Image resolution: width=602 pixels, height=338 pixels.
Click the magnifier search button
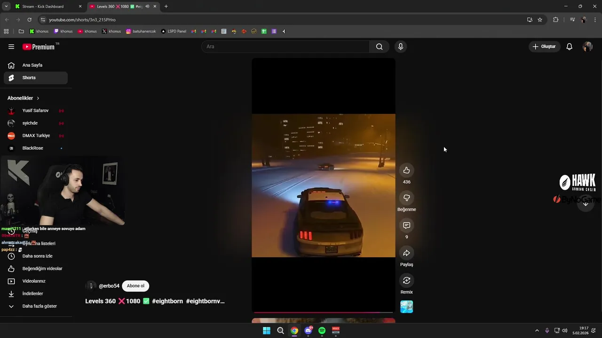[x=379, y=46]
